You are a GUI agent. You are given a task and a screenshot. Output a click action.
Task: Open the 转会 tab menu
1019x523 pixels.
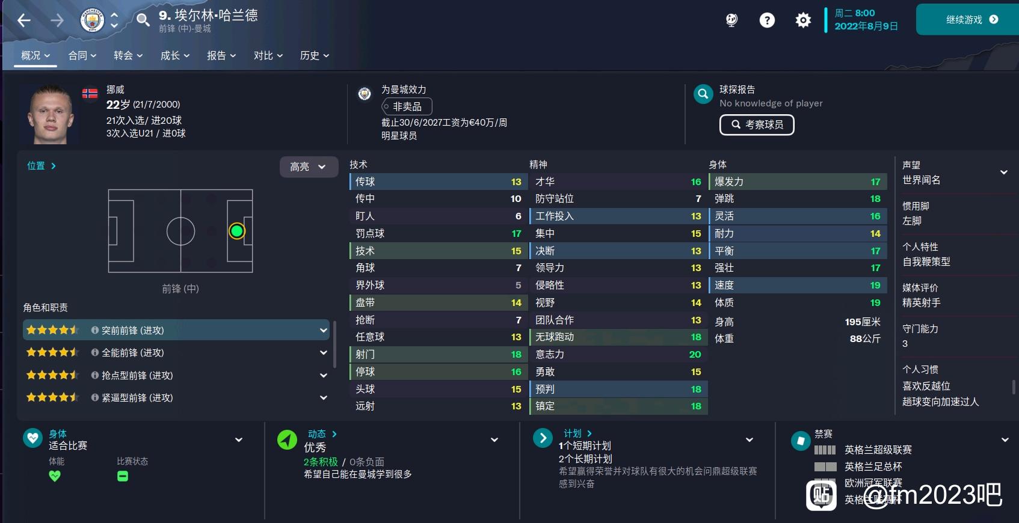128,55
